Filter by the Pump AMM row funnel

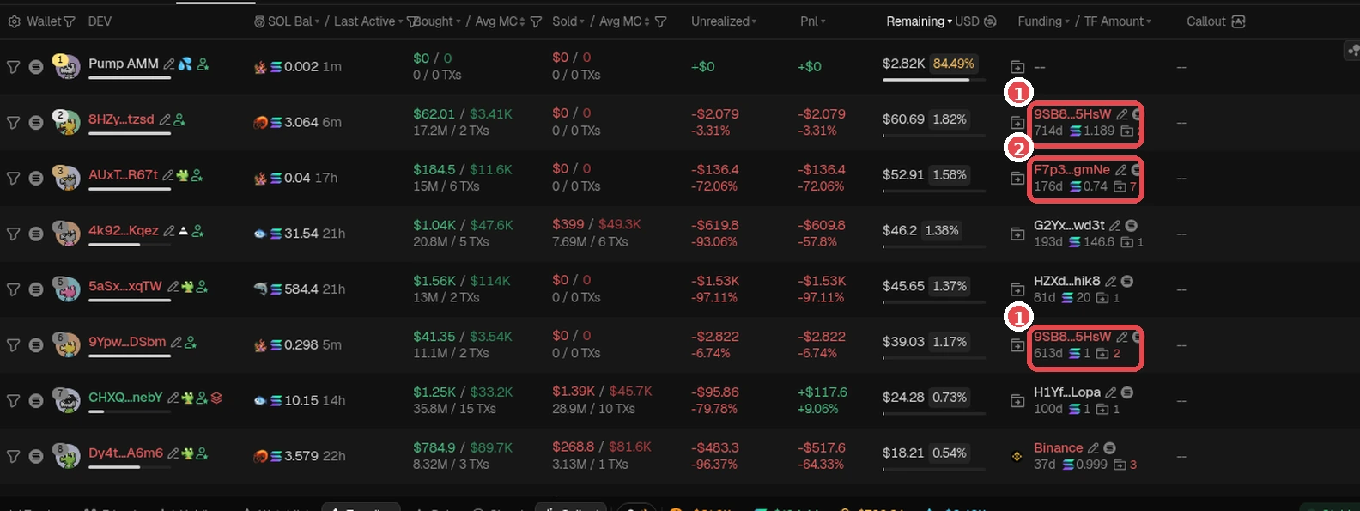click(14, 67)
